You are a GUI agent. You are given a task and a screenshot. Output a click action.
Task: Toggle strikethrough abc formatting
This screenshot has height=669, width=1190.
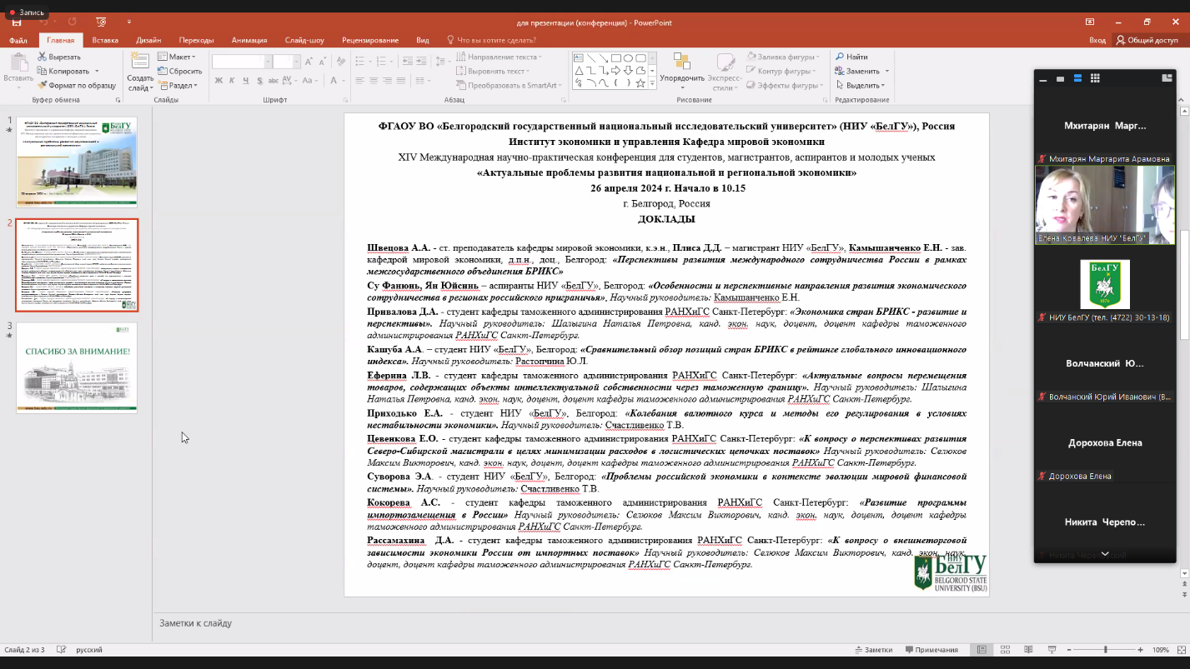(273, 81)
